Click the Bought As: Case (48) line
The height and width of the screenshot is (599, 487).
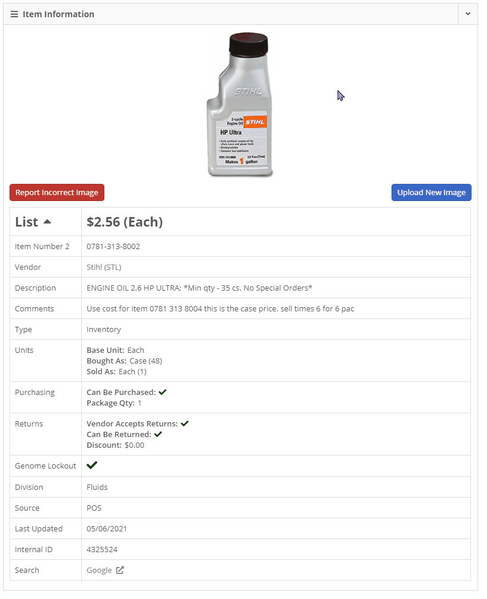(125, 361)
